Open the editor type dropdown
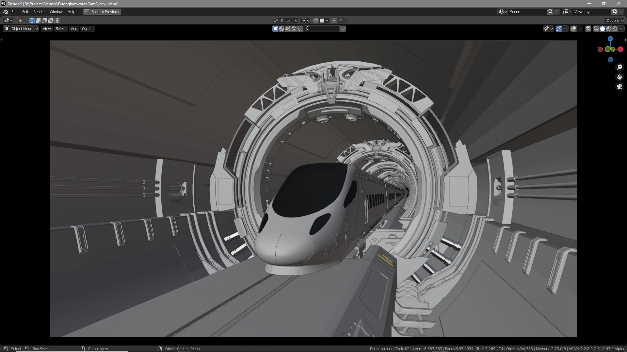The image size is (627, 352). (8, 21)
